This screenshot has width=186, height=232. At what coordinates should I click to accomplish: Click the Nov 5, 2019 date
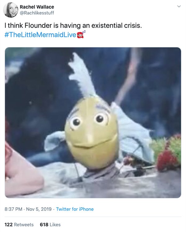pyautogui.click(x=39, y=209)
